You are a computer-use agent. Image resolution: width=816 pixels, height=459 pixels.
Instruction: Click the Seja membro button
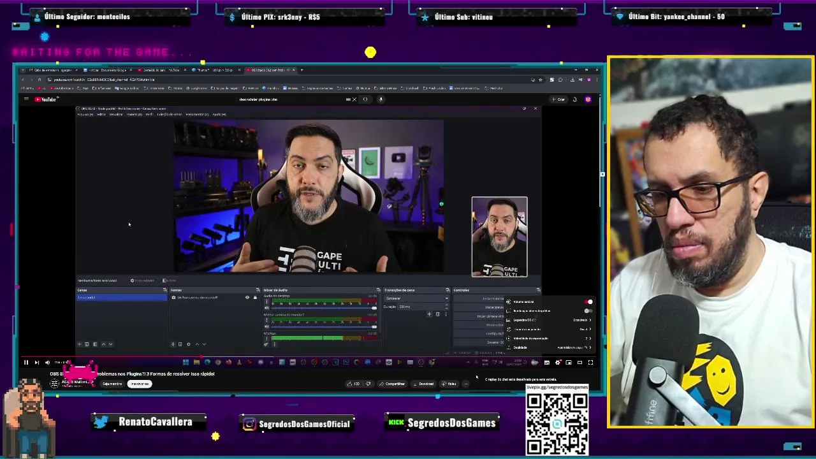tap(112, 384)
